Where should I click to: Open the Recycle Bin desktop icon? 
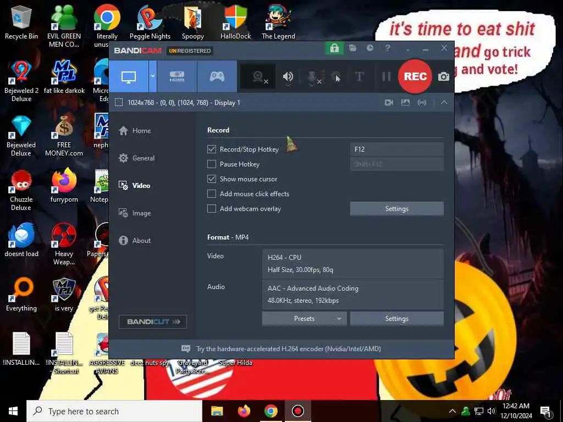click(x=21, y=23)
